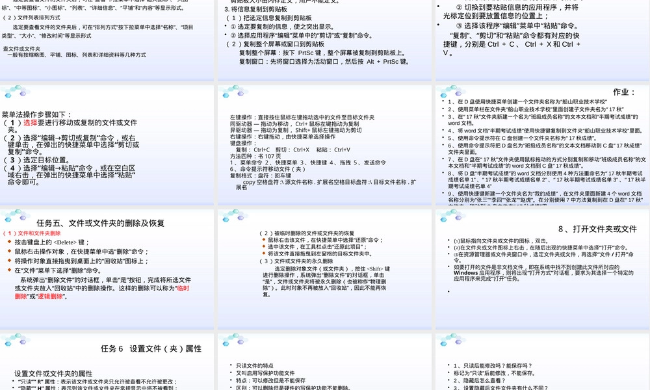The width and height of the screenshot is (650, 390).
Task: Click homework item 8、将 D 盘"半期考试成绩"
Action: tap(547, 179)
